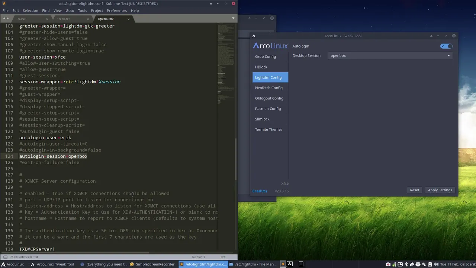The image size is (476, 268).
Task: Switch to SimpleScreenRecorder taskbar item
Action: click(x=152, y=264)
